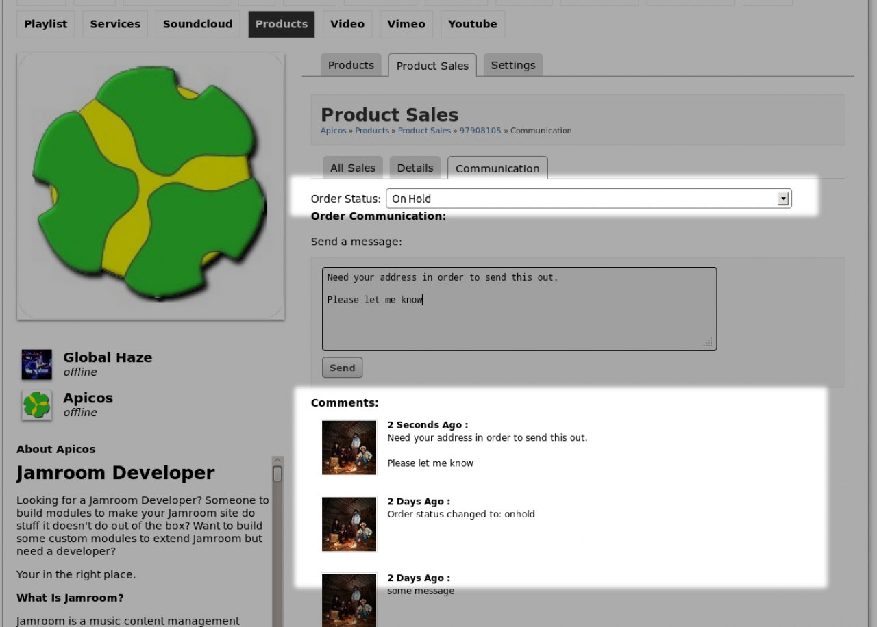Click the 'Order status changed to: onhold' comment
The width and height of the screenshot is (877, 627).
coord(461,514)
